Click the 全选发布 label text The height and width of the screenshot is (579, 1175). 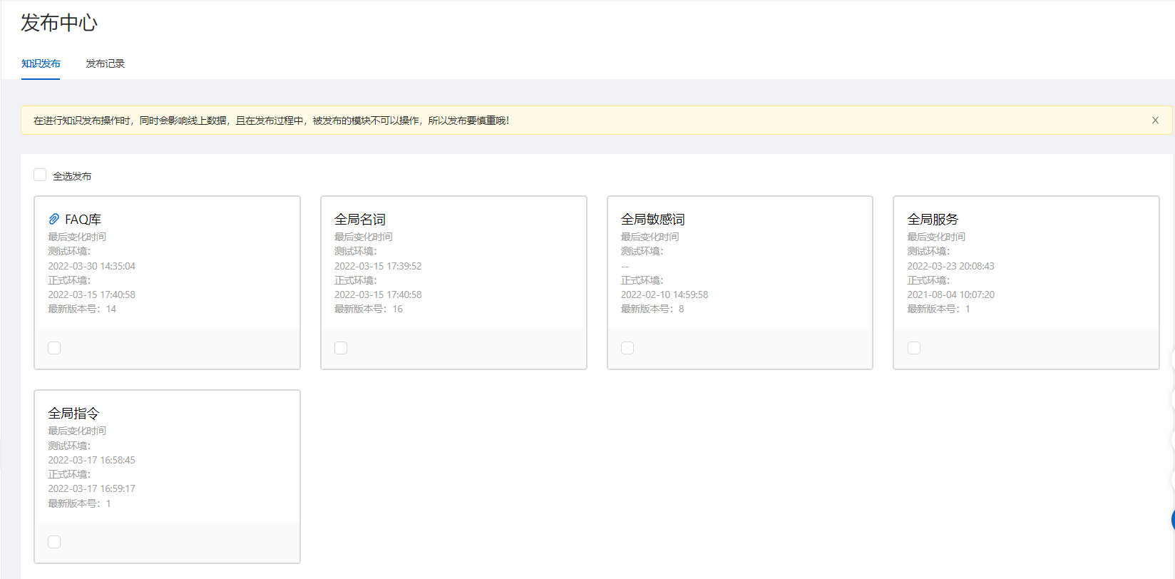click(x=72, y=176)
